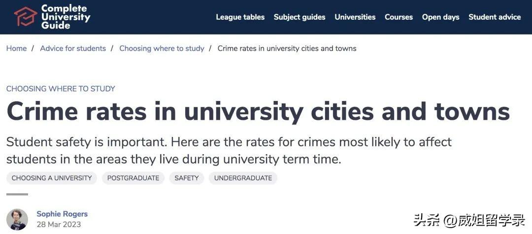Open the Student advice menu
Viewport: 532px width, 234px height.
495,17
